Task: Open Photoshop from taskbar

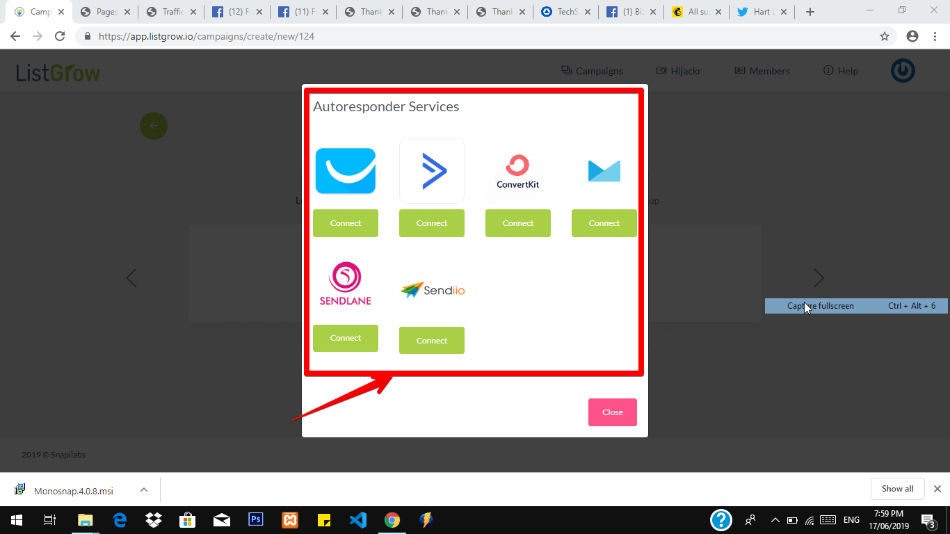Action: (x=256, y=519)
